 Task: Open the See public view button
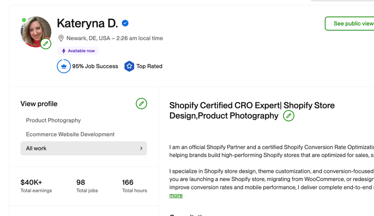[x=349, y=23]
